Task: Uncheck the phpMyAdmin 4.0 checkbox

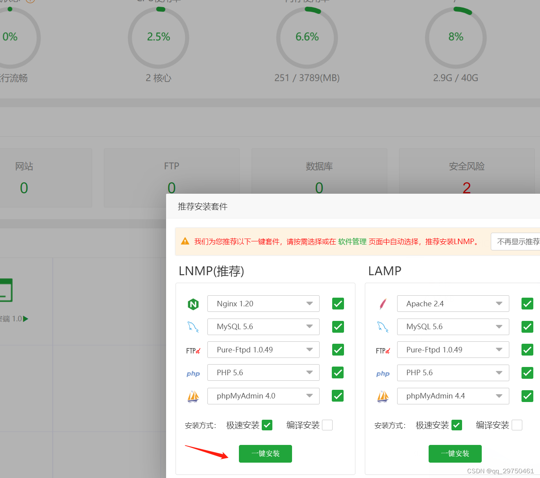Action: pos(338,396)
